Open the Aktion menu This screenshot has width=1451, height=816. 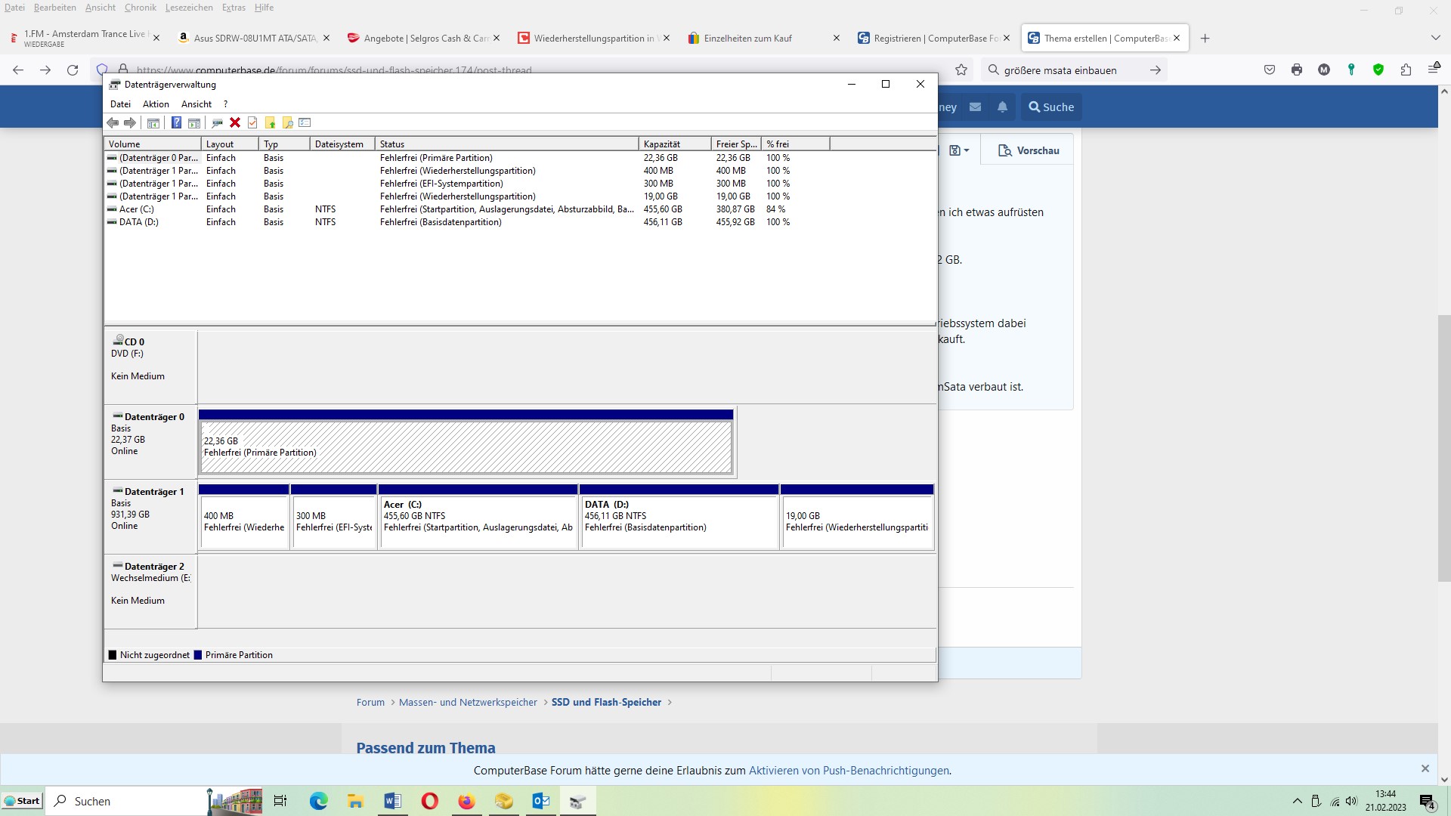pyautogui.click(x=156, y=104)
